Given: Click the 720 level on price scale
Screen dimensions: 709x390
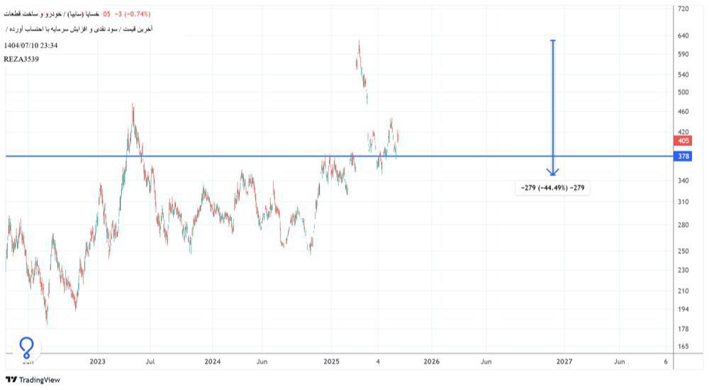Looking at the screenshot, I should (683, 9).
